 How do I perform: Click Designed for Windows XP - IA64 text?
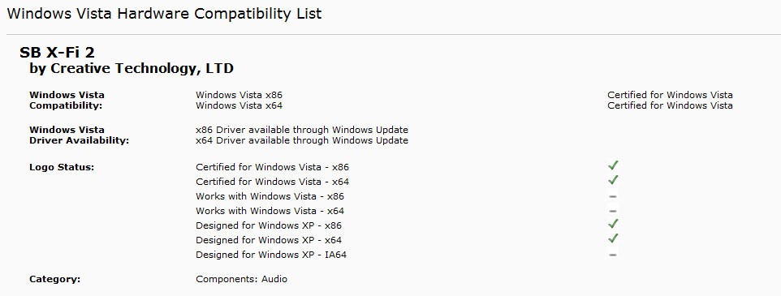(271, 255)
